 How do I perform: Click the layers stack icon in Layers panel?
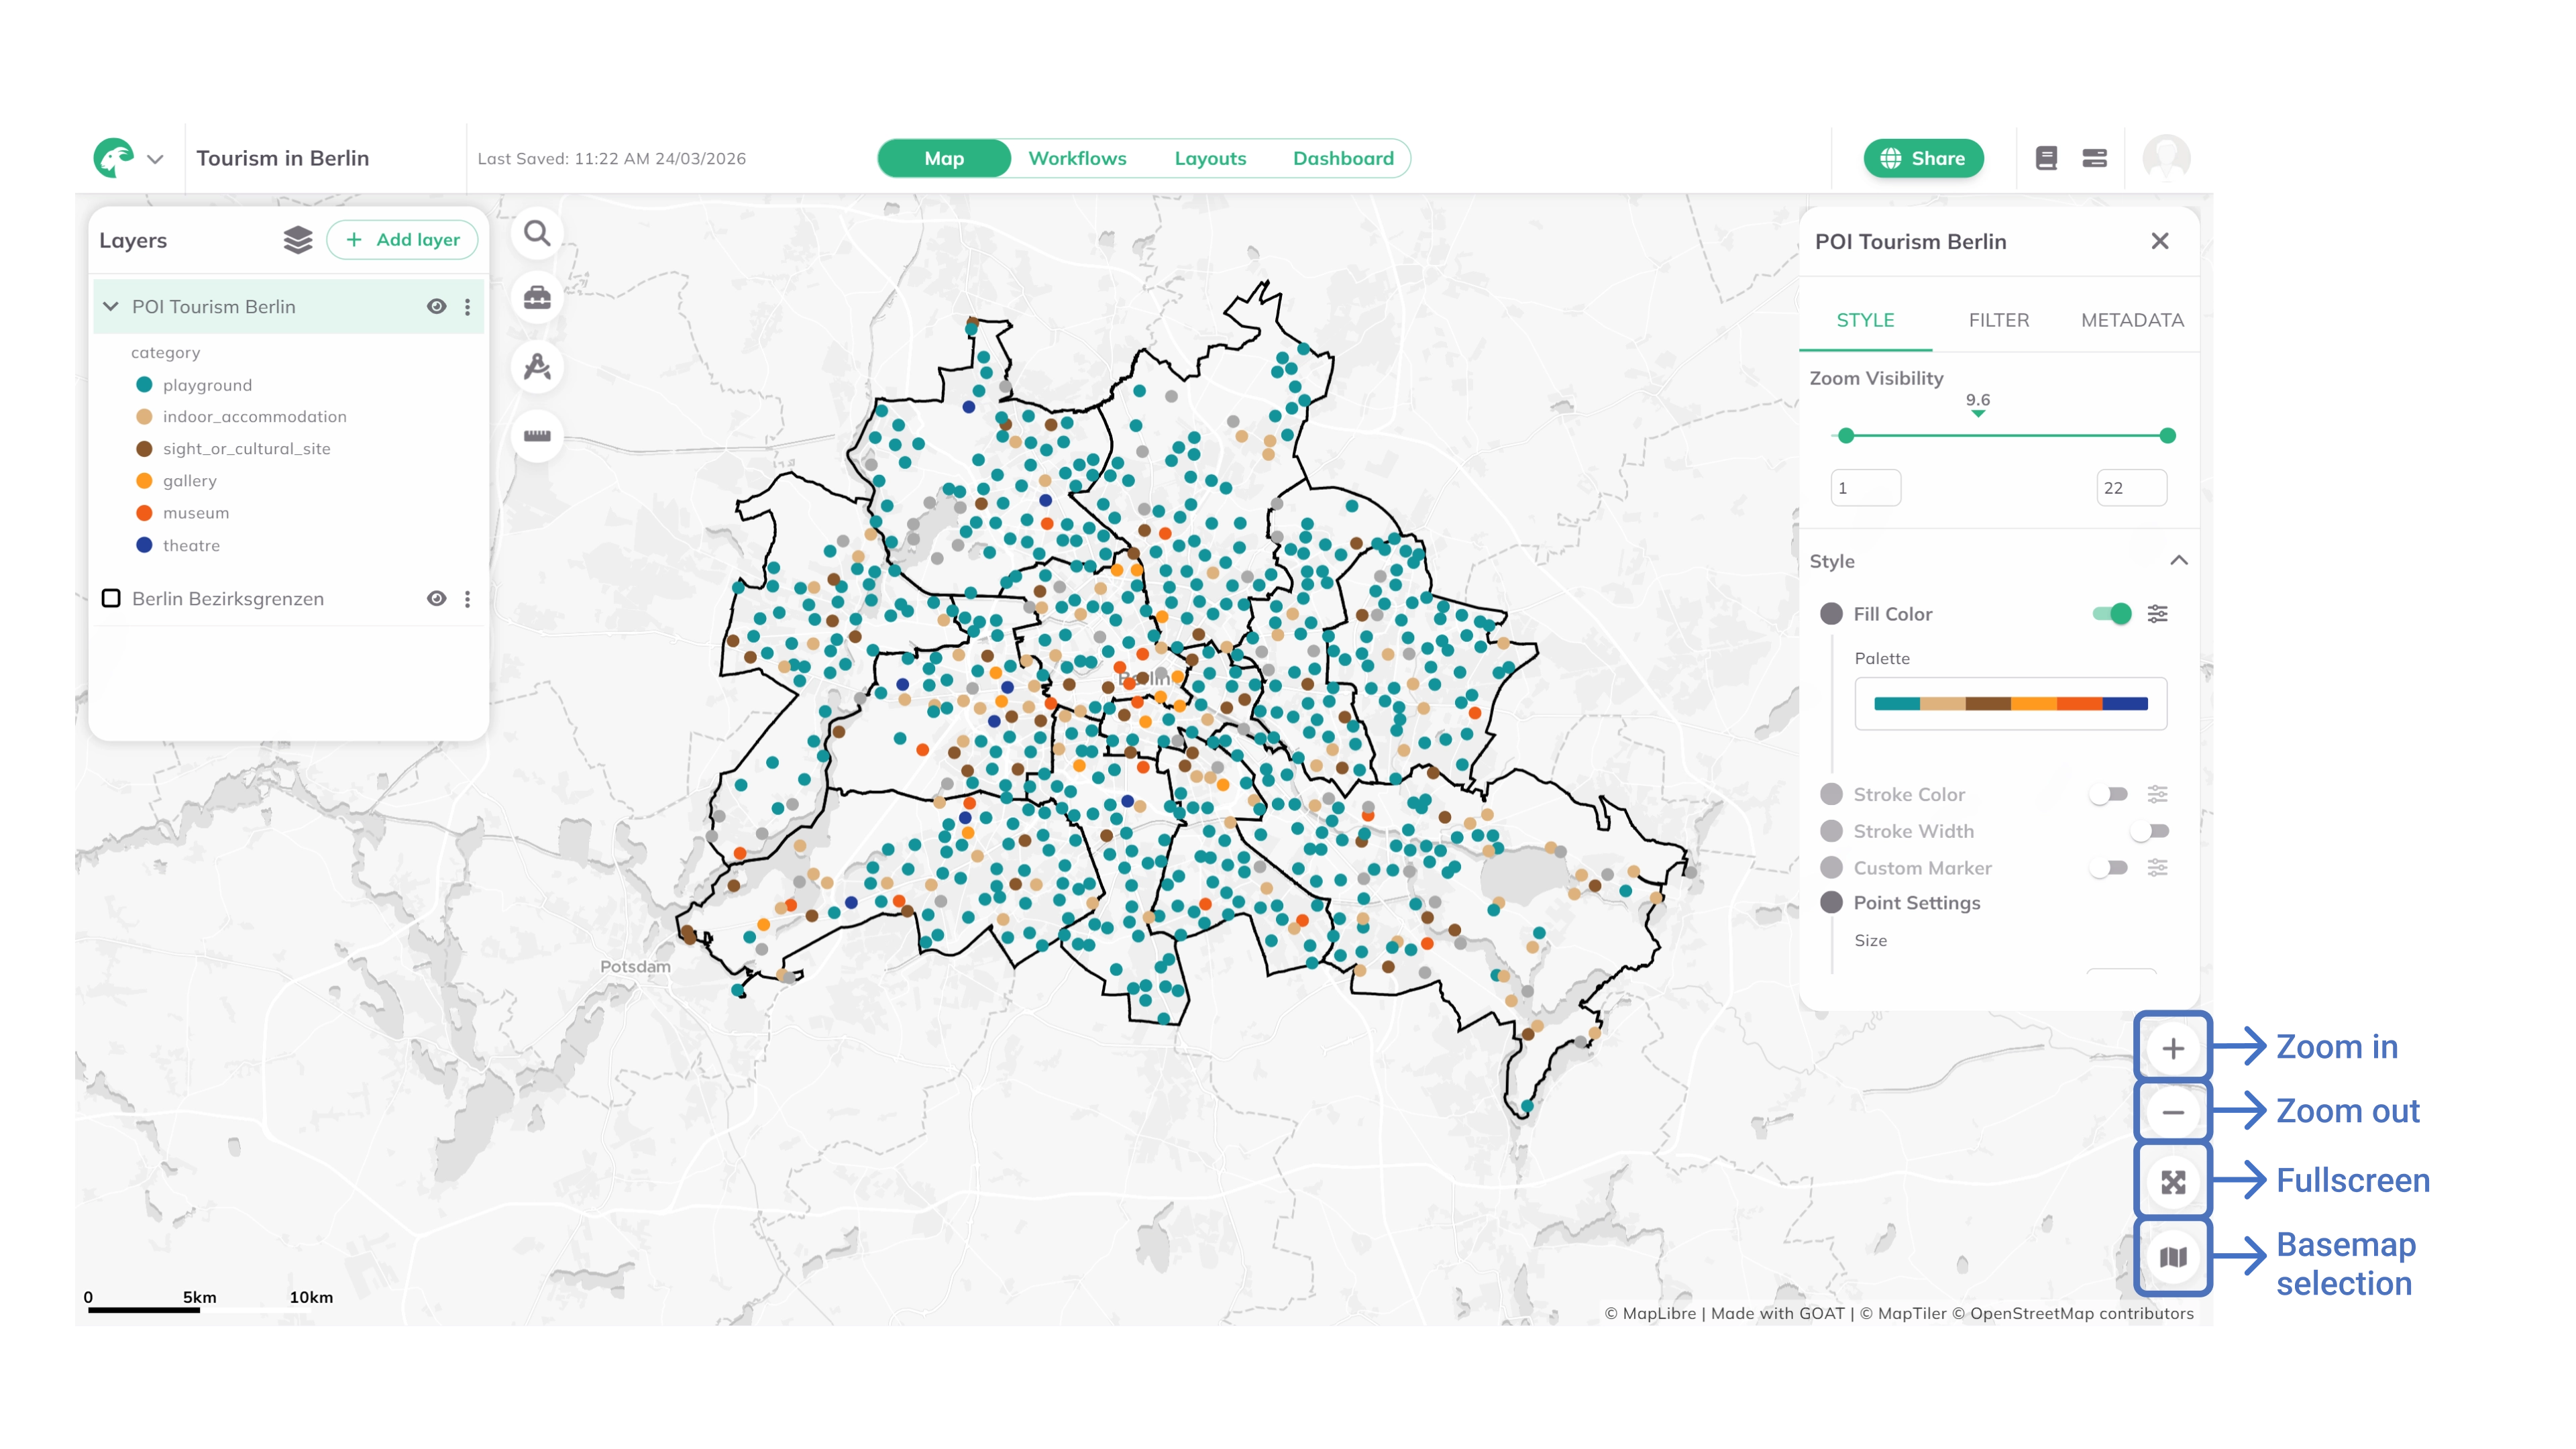[297, 240]
